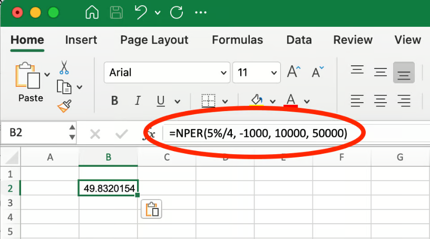Click the Redo circular arrow icon
This screenshot has height=239, width=430.
(x=177, y=12)
